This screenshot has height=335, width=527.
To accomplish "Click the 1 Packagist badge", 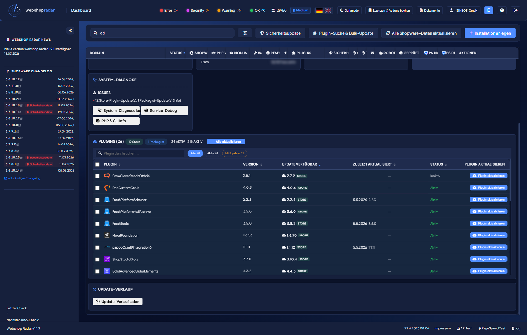I will tap(156, 142).
